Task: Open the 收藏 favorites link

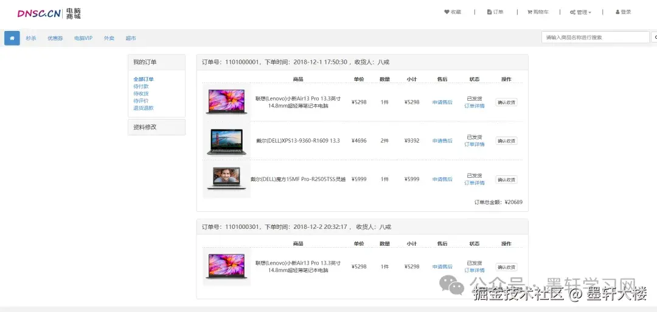Action: (453, 12)
